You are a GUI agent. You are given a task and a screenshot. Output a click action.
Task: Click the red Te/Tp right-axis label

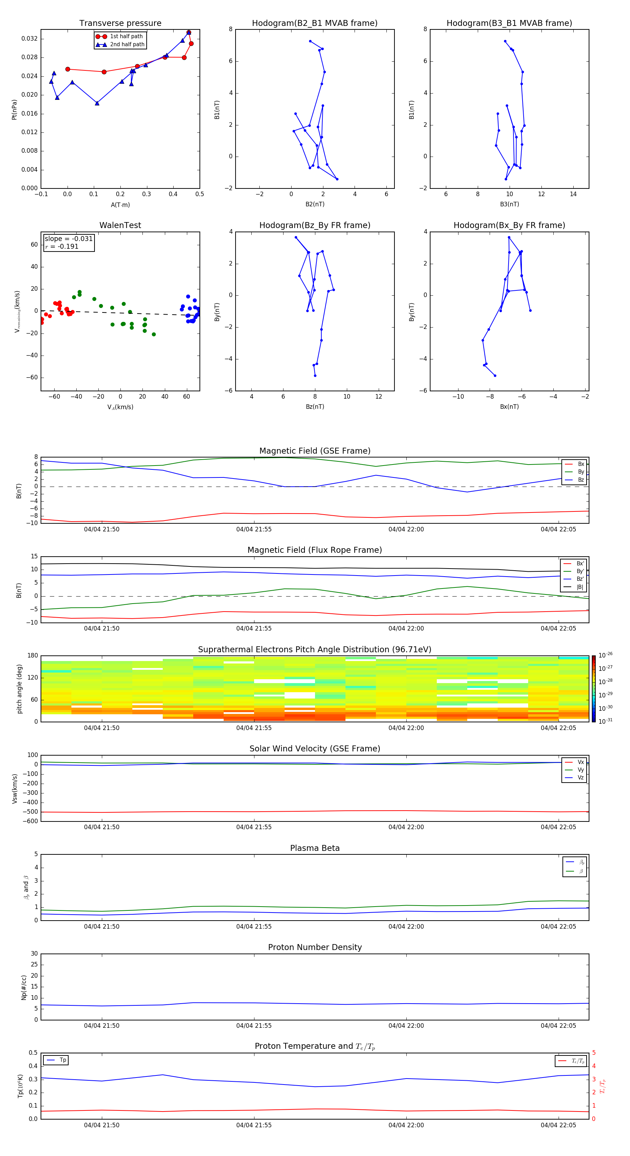(602, 1086)
